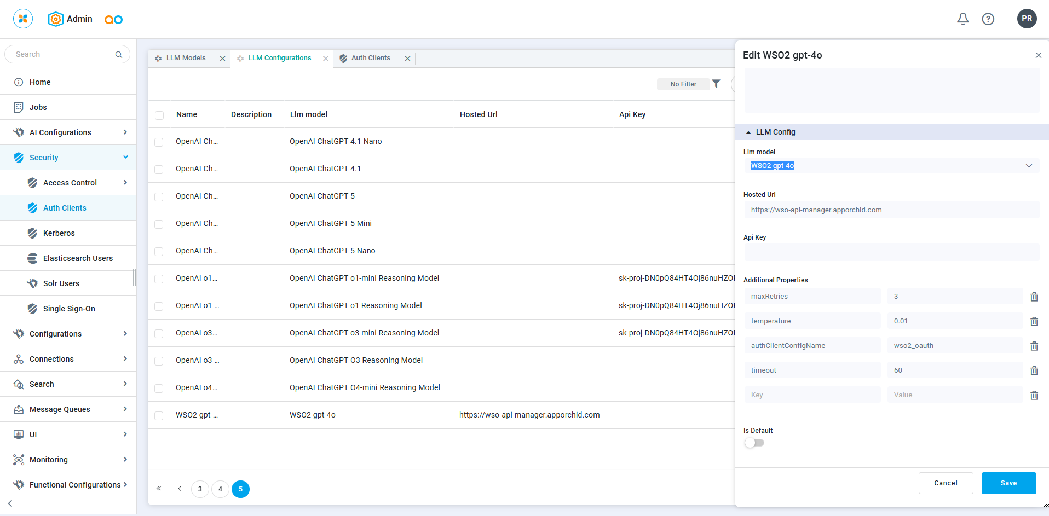
Task: Open the notifications bell icon
Action: coord(962,19)
